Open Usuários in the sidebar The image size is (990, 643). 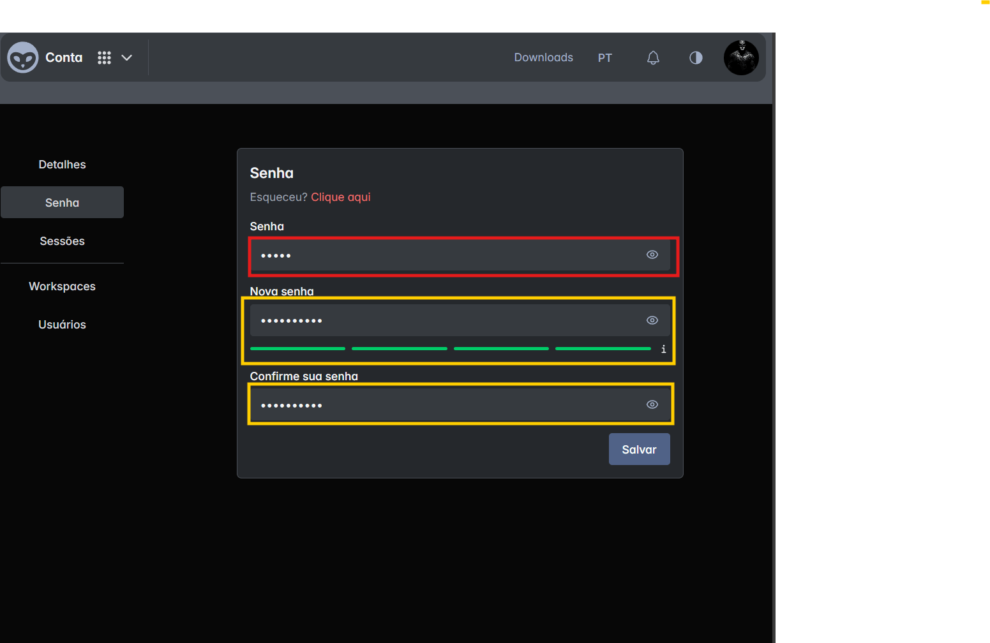[62, 325]
